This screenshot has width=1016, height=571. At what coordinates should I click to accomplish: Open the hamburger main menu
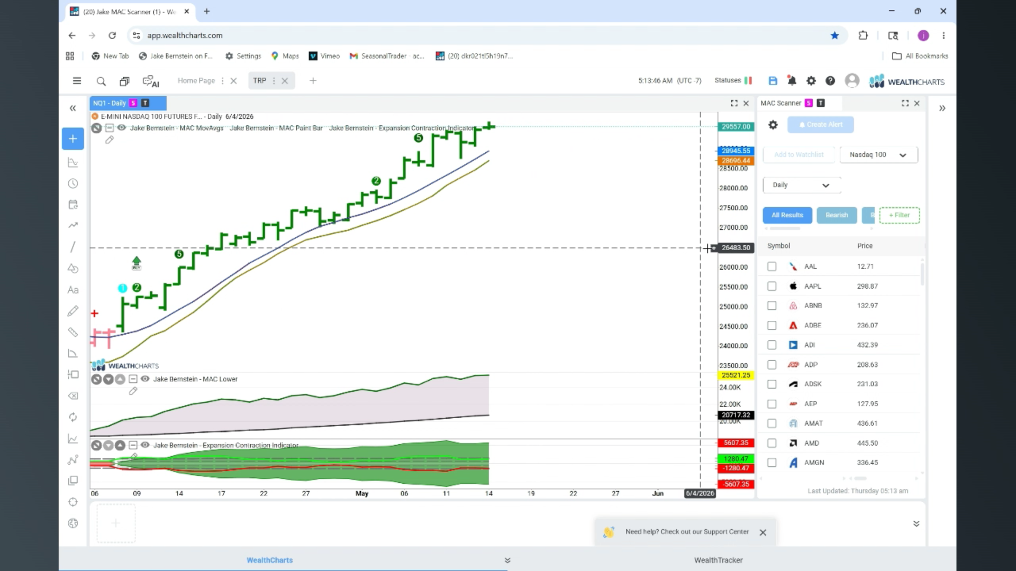pyautogui.click(x=77, y=81)
